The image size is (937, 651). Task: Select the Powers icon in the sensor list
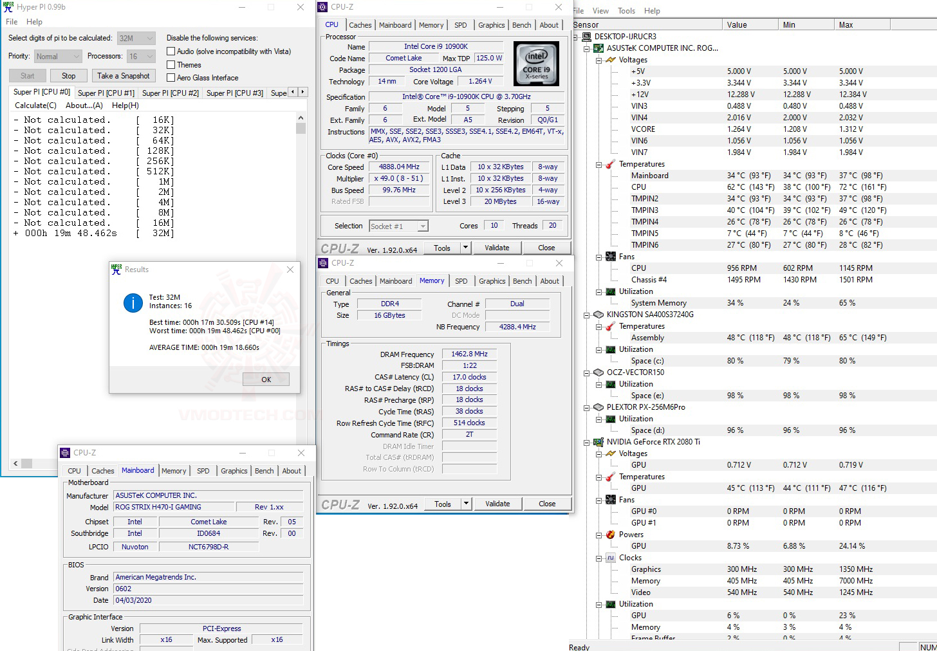pyautogui.click(x=610, y=534)
